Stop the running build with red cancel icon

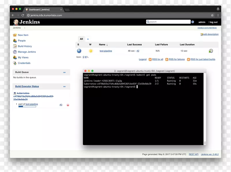[x=68, y=105]
